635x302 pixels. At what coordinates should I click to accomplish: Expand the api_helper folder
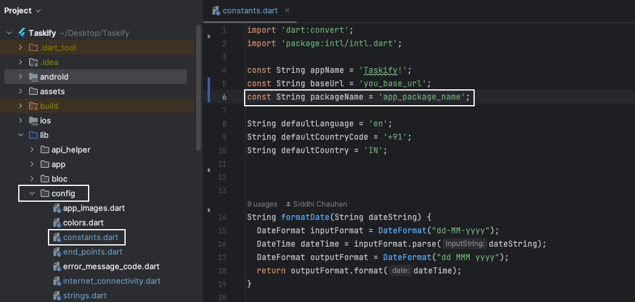pyautogui.click(x=32, y=149)
